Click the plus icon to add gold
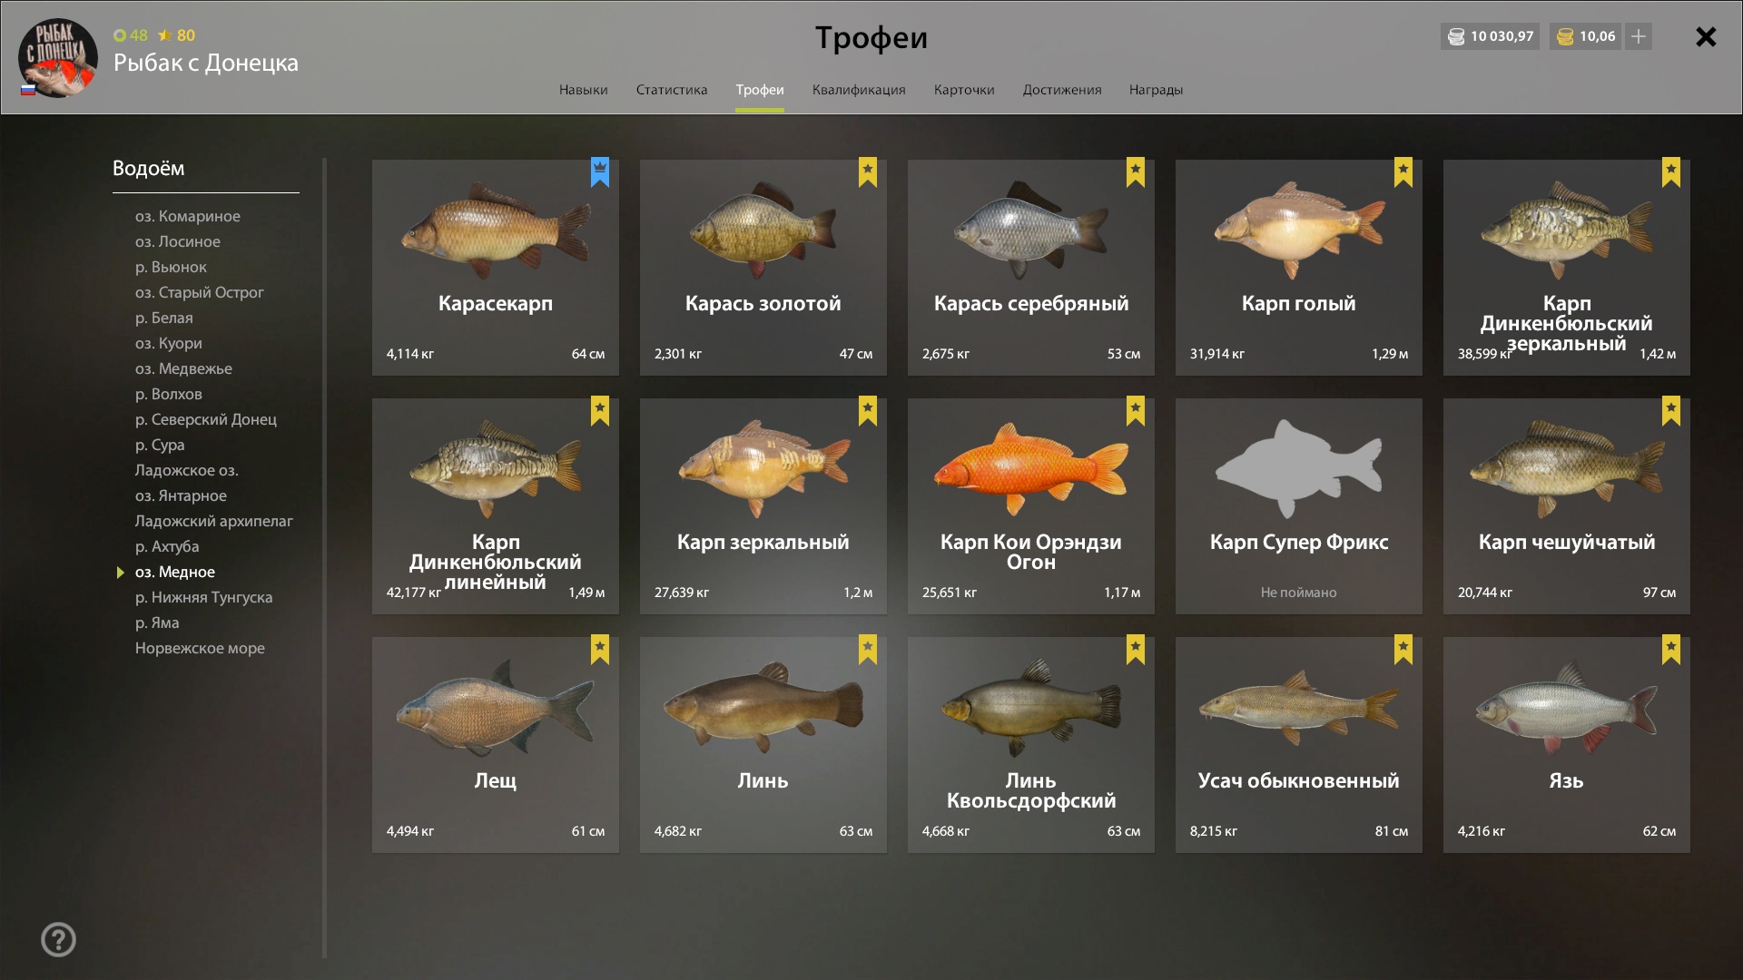Screen dimensions: 1743x980 click(1638, 36)
